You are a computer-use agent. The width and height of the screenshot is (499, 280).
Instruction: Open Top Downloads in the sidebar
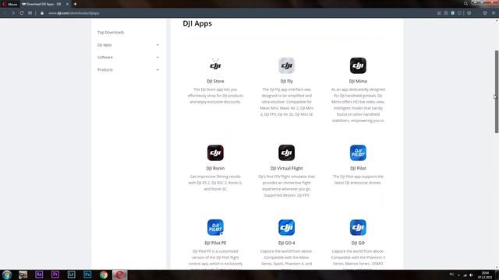click(x=111, y=33)
